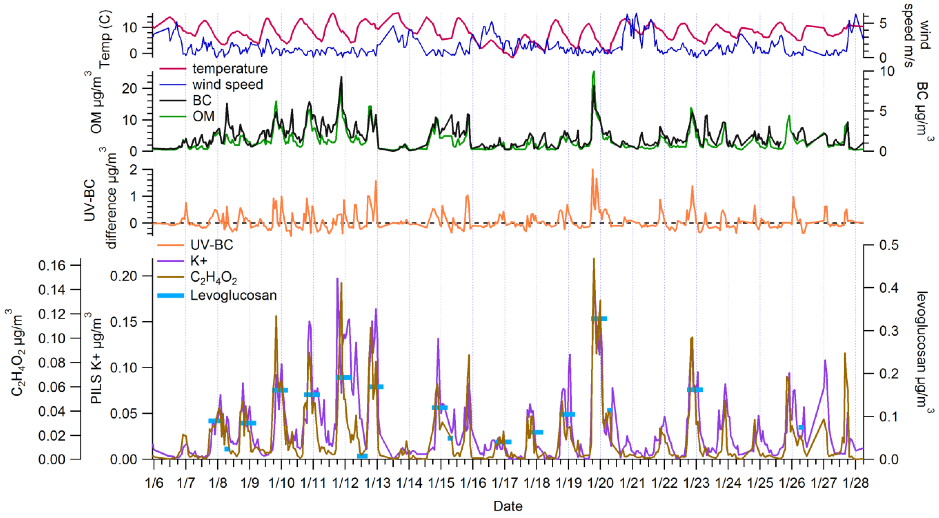The height and width of the screenshot is (518, 939).
Task: Click the thick blue Levoglucosan legend bar
Action: coord(170,295)
